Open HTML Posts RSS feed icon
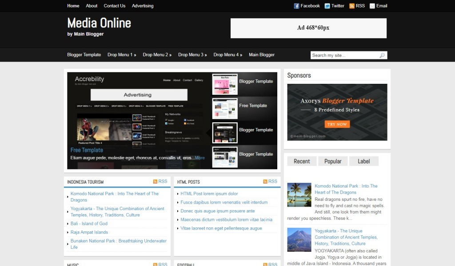The width and height of the screenshot is (455, 266). point(265,181)
